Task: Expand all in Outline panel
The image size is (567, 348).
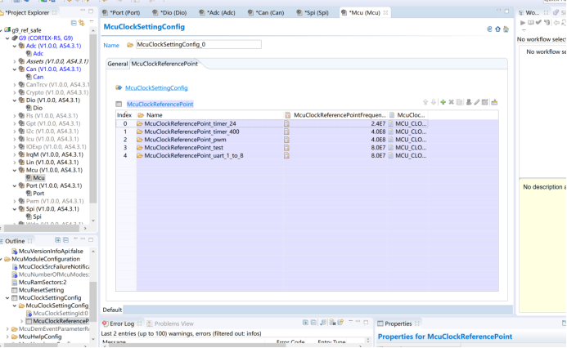Action: (58, 240)
